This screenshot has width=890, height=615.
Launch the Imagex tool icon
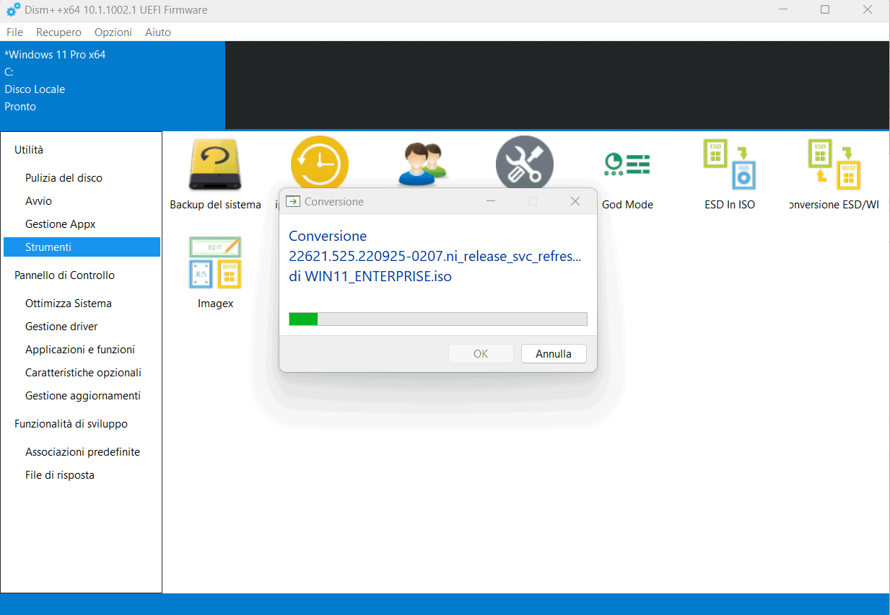pos(215,263)
